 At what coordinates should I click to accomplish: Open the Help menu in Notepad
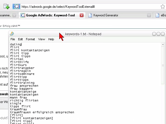pyautogui.click(x=51, y=39)
